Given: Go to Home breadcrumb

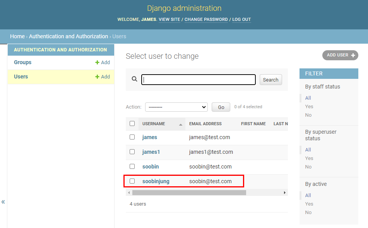Looking at the screenshot, I should pyautogui.click(x=17, y=36).
